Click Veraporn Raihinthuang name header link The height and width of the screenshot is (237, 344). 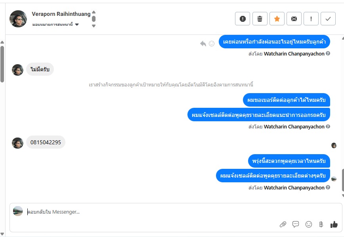click(61, 14)
